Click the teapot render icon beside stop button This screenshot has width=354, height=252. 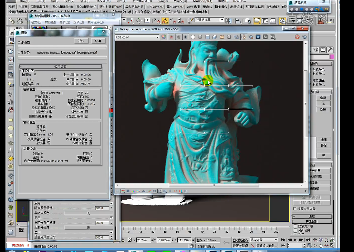[x=304, y=37]
